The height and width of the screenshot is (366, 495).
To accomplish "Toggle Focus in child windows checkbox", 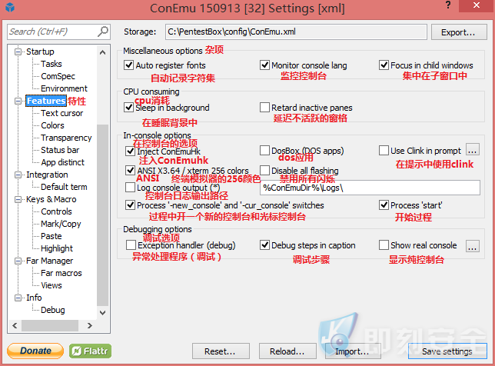I will [x=384, y=65].
